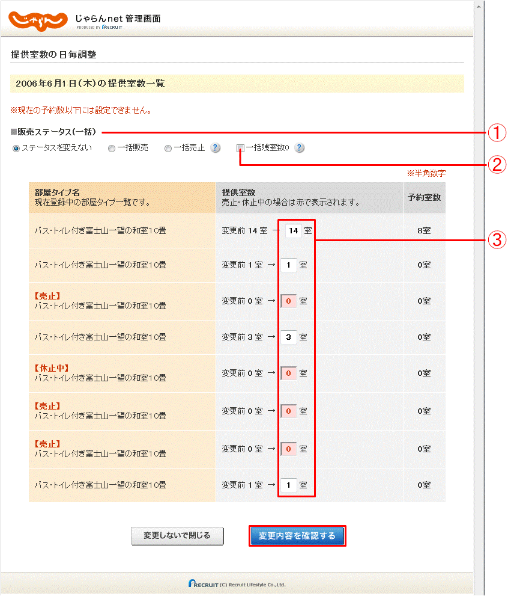Focus the room count field showing 14
Viewport: 520px width, 596px height.
click(293, 231)
